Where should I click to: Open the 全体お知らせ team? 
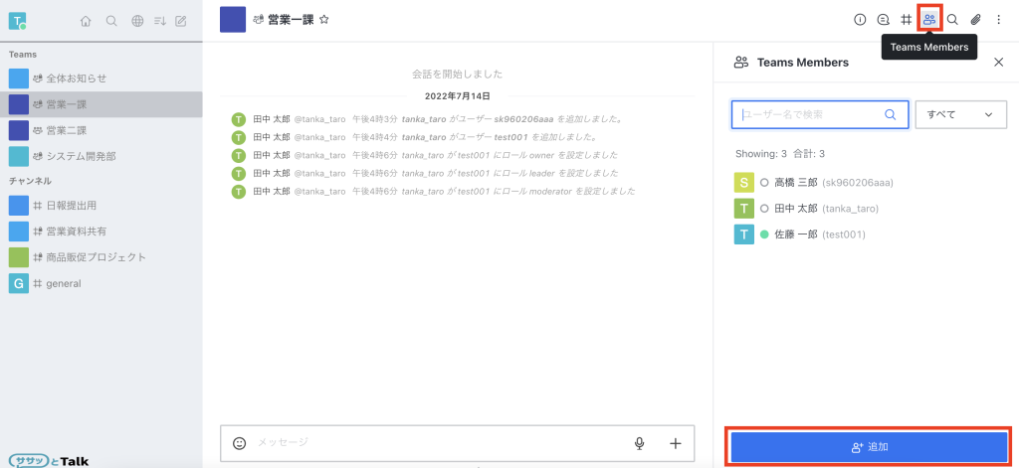(x=102, y=78)
